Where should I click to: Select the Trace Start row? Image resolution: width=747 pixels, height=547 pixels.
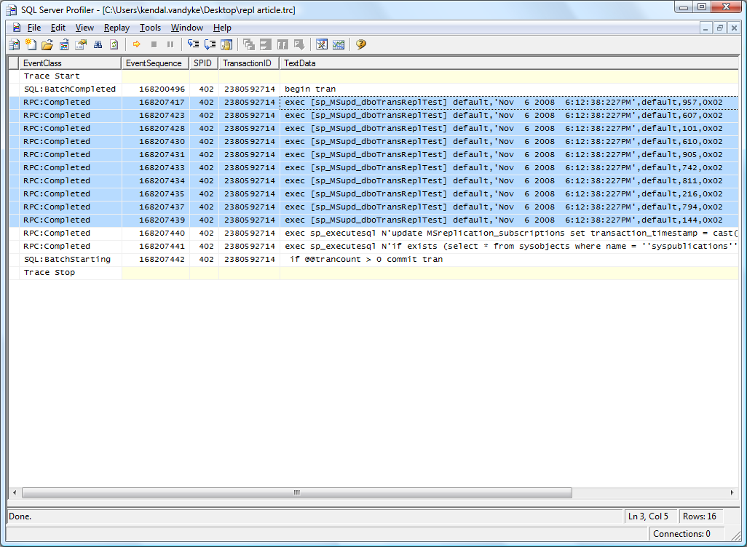(x=373, y=76)
